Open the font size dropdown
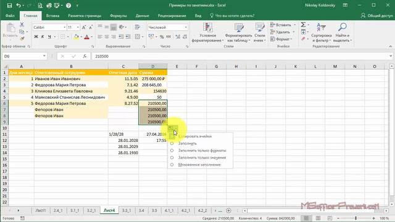Viewport: 395px width, 222px height. (x=78, y=27)
